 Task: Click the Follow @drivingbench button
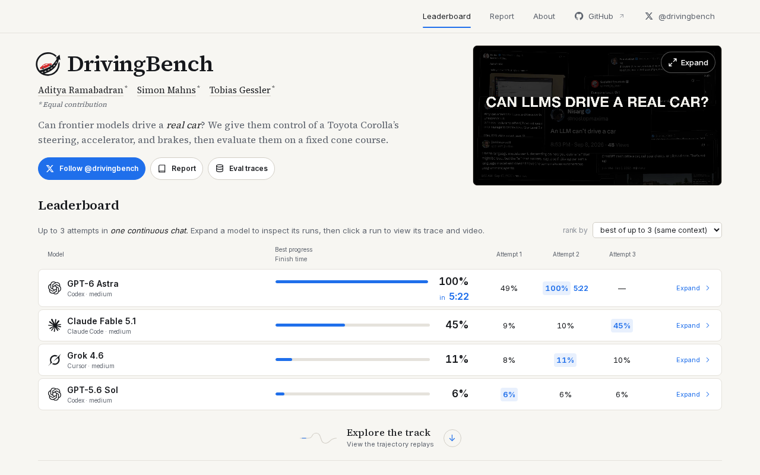pos(91,169)
